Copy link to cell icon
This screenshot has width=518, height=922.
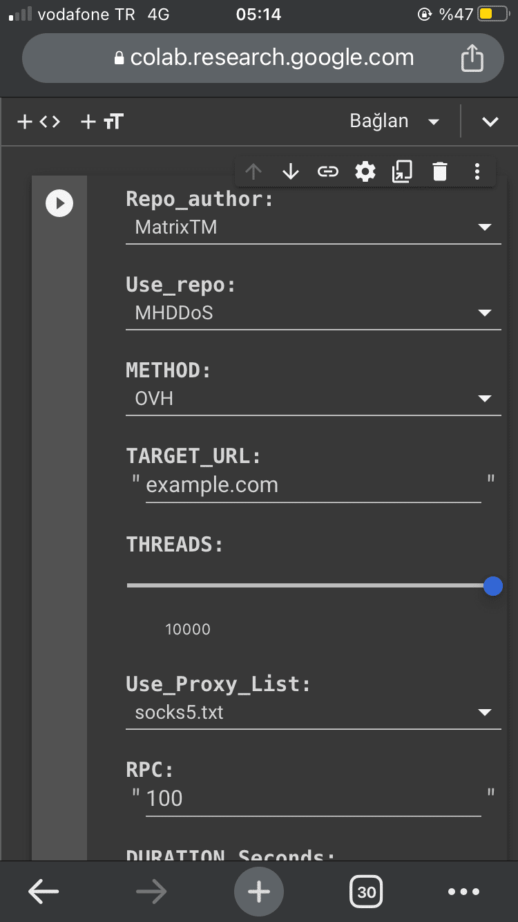click(x=328, y=171)
